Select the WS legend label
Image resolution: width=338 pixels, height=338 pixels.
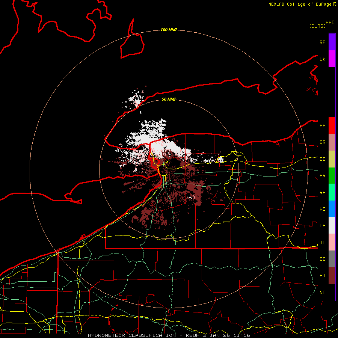coord(322,209)
